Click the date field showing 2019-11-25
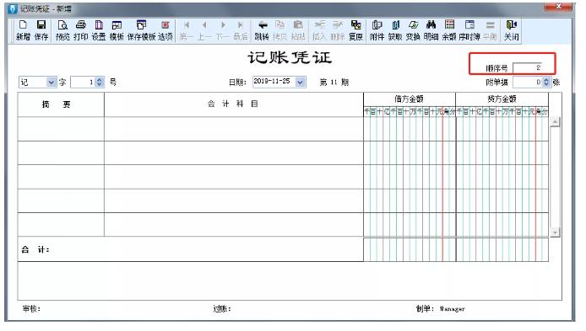Image resolution: width=586 pixels, height=331 pixels. 274,82
